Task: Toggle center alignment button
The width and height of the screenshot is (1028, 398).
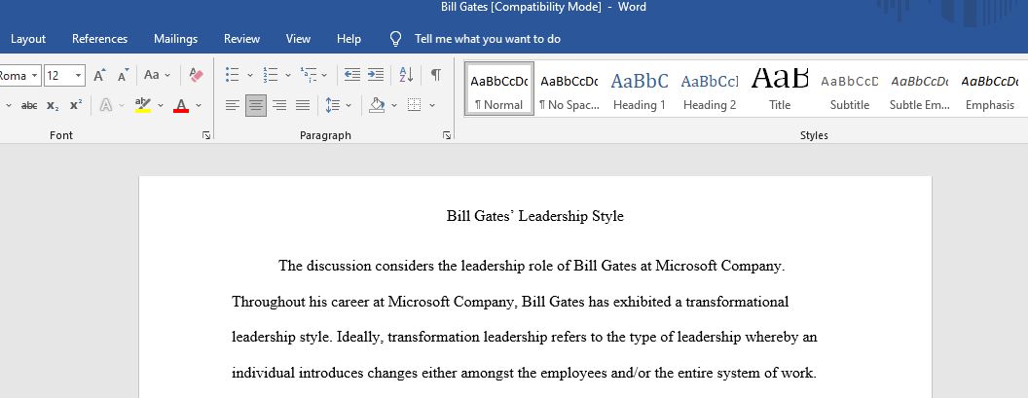Action: pos(256,105)
